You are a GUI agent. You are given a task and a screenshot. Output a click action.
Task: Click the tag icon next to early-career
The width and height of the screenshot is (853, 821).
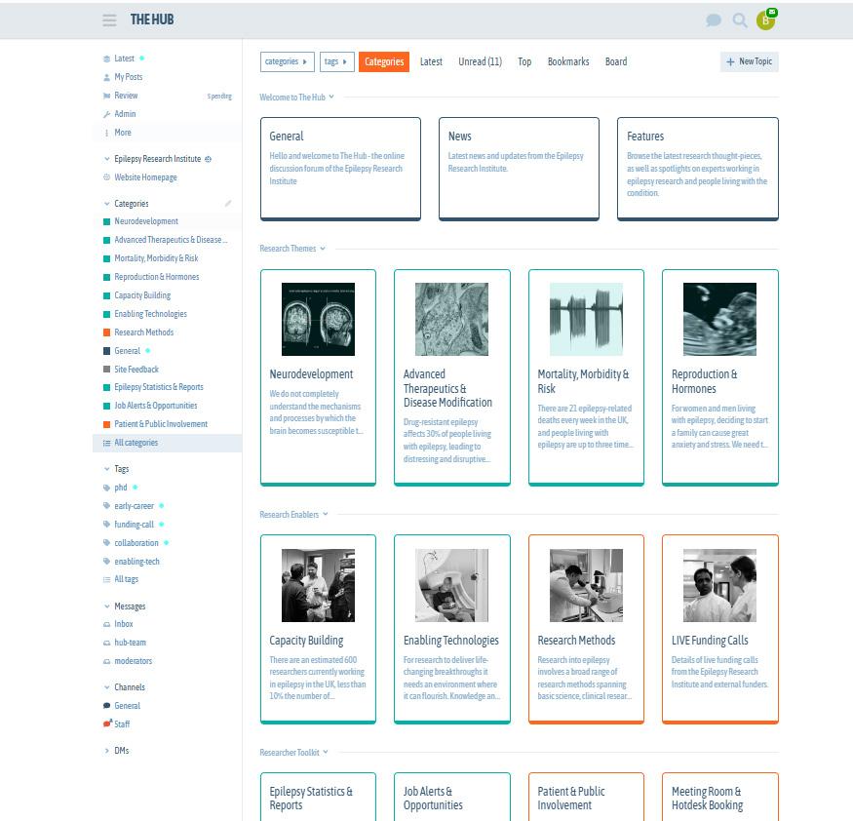[106, 506]
